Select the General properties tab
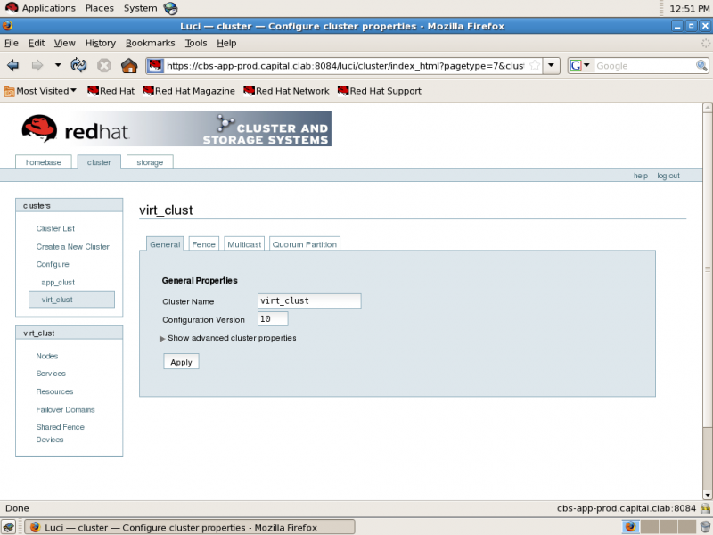713x535 pixels. [x=165, y=244]
